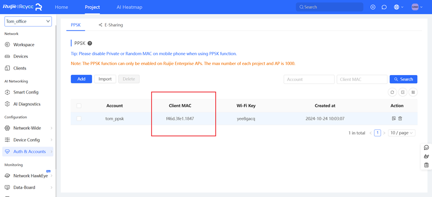Viewport: 432px width, 197px height.
Task: Open the Tom_office project dropdown
Action: coord(28,21)
